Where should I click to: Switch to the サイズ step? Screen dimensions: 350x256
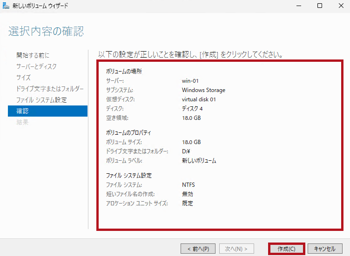23,78
